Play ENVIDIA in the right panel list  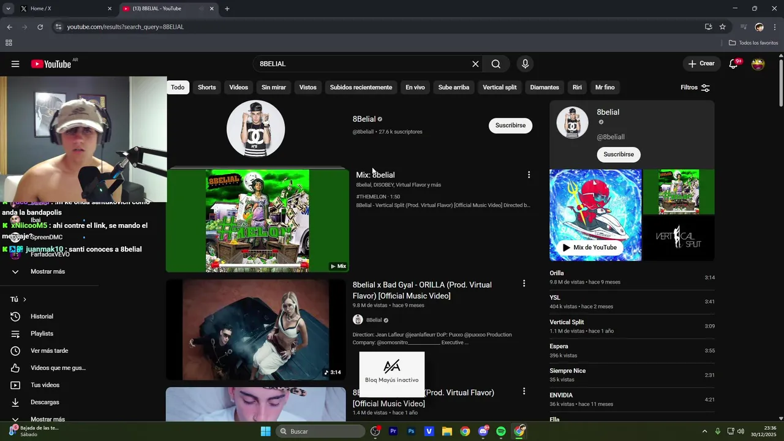(x=632, y=399)
